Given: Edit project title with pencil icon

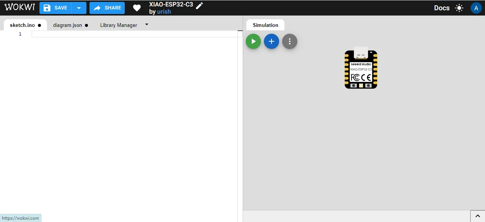Looking at the screenshot, I should 199,5.
